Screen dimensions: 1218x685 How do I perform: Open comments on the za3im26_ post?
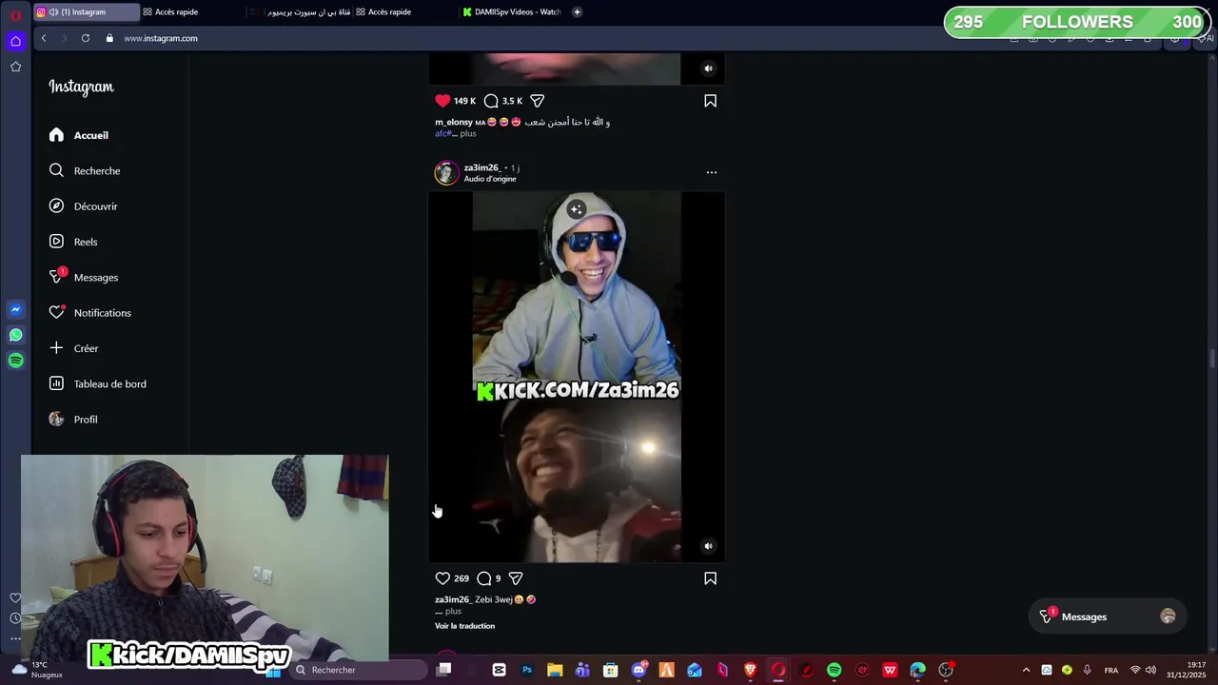pyautogui.click(x=484, y=578)
